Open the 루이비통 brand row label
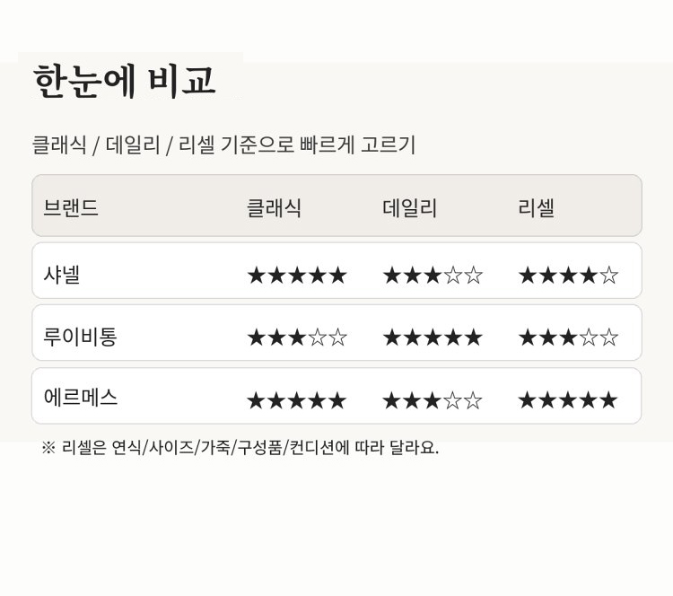 (x=80, y=337)
